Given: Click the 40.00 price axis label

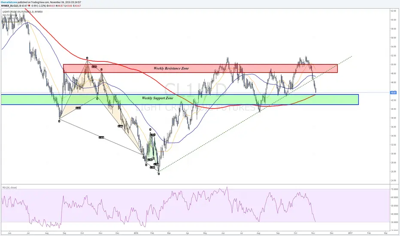Looking at the screenshot, I should (394, 109).
